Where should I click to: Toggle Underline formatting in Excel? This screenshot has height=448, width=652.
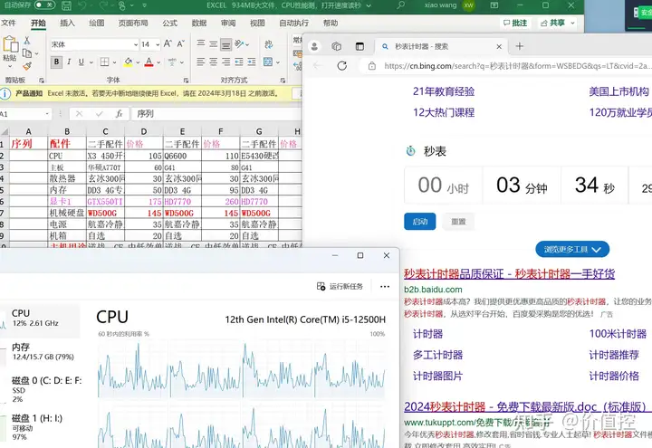tap(81, 62)
